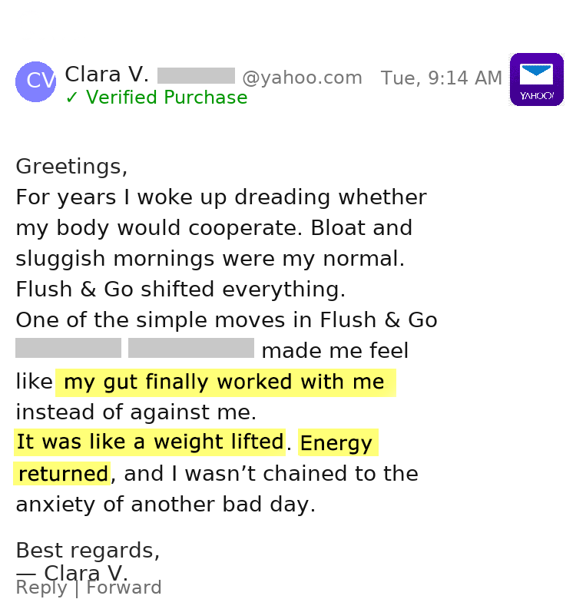Click the '— Clara V.' signature

72,573
